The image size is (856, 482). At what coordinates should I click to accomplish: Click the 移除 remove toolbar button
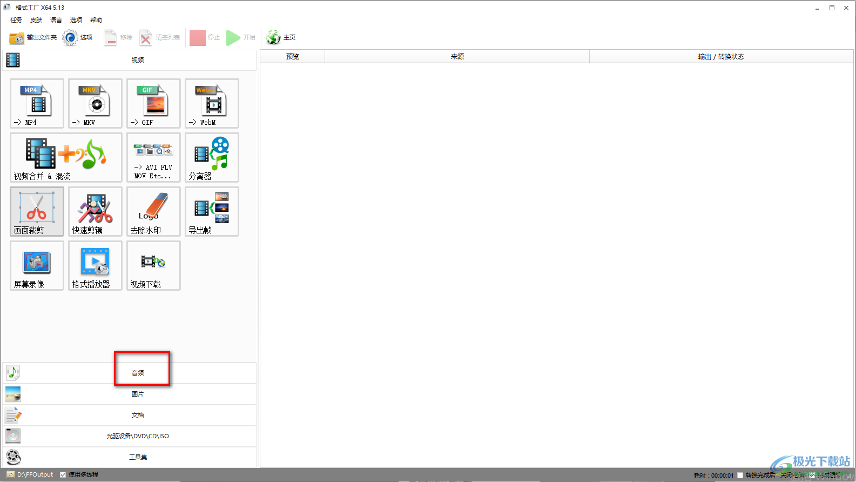118,37
